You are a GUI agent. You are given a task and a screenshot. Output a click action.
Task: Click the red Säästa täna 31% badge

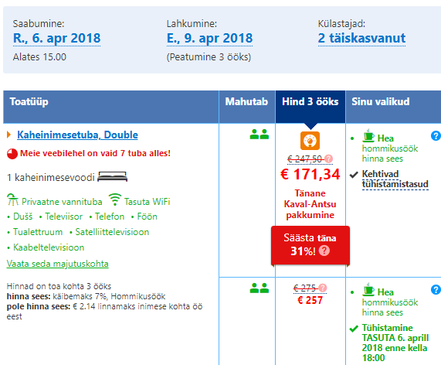pyautogui.click(x=310, y=245)
